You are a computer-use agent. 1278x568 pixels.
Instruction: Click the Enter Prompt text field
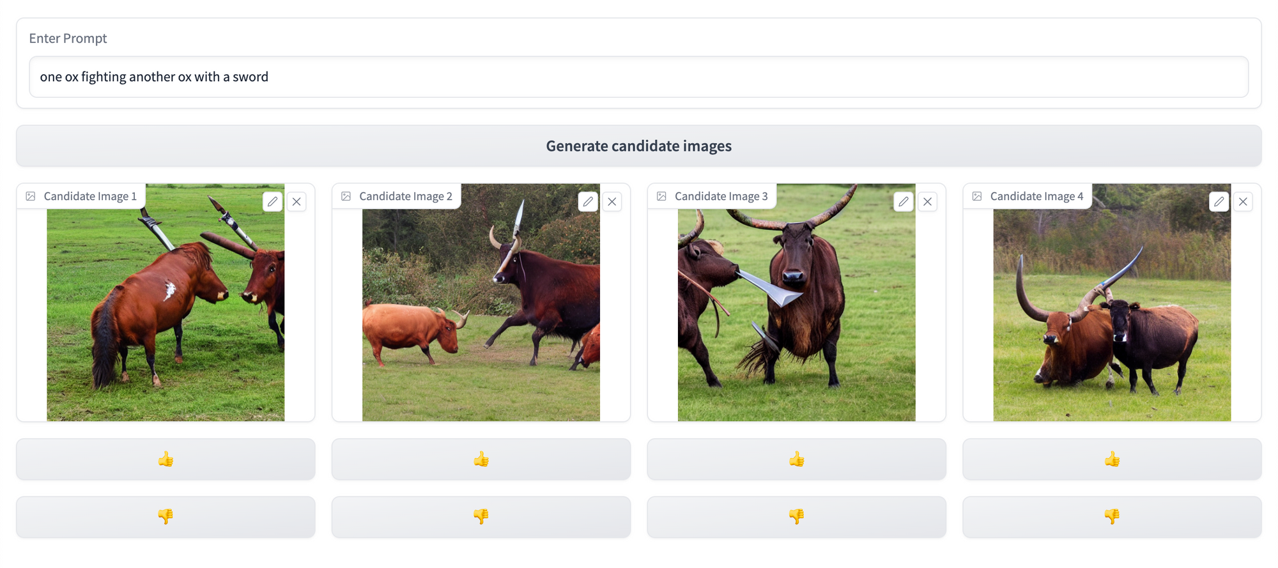click(x=638, y=77)
